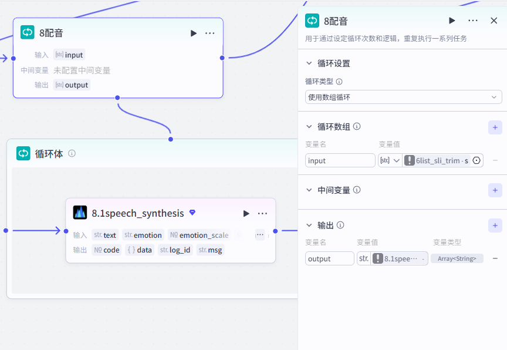Show info tooltip for 循环类型
This screenshot has height=350, width=507.
pos(339,82)
